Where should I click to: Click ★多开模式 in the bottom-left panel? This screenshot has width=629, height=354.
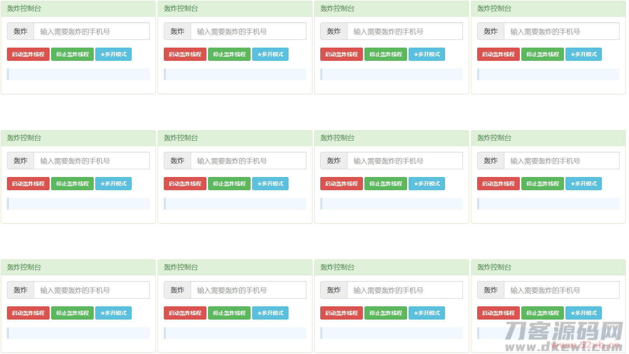(113, 313)
